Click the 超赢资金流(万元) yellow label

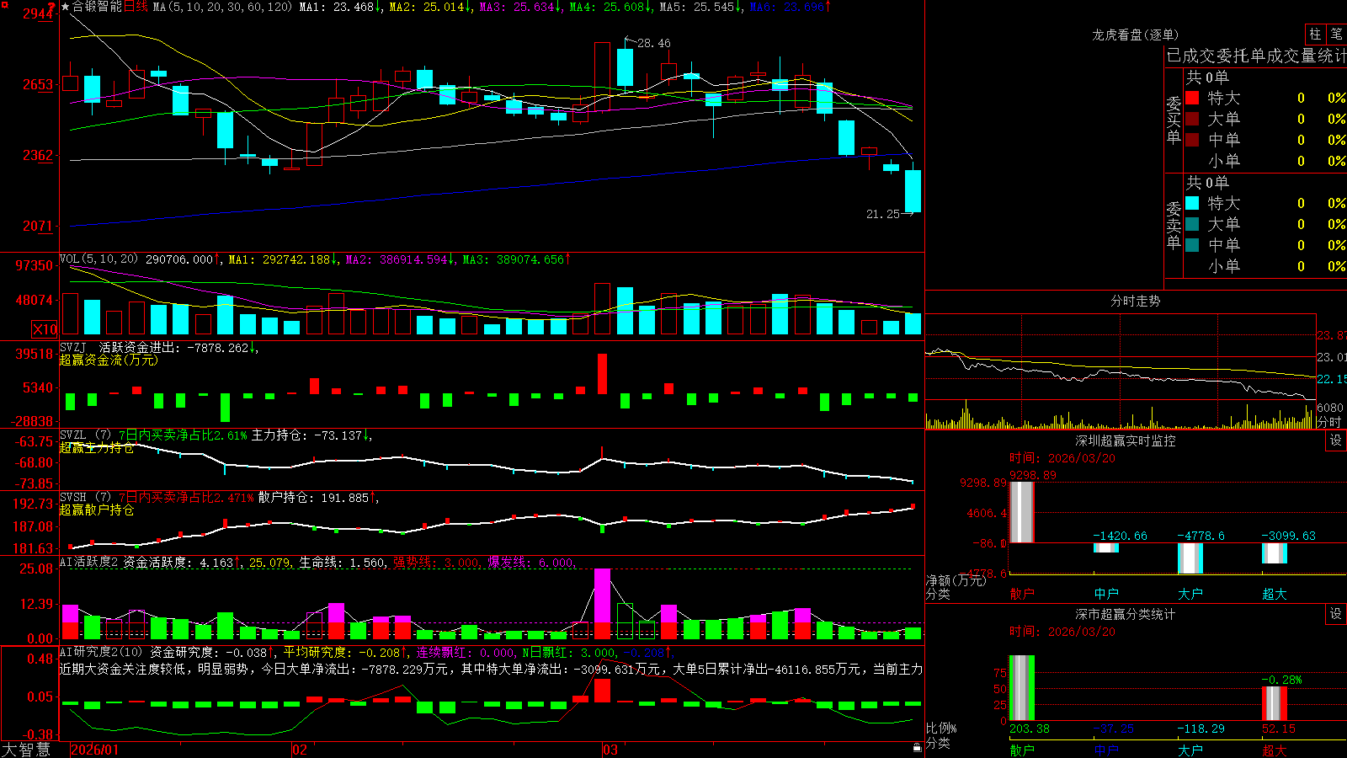109,360
